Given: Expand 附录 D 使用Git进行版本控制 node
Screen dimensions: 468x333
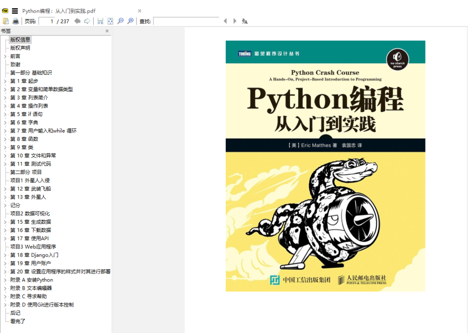Looking at the screenshot, I should tap(5, 305).
